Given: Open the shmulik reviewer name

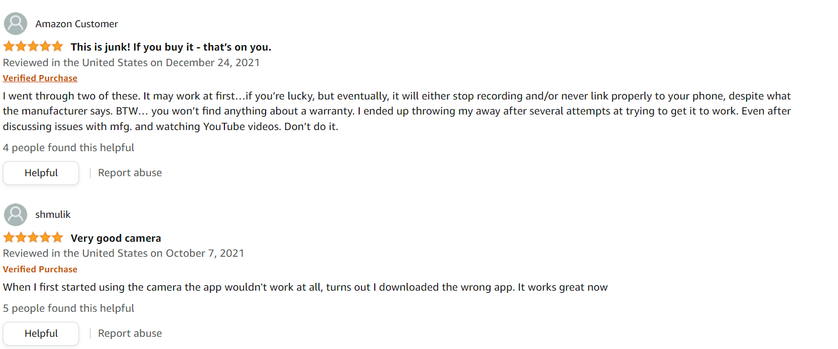Looking at the screenshot, I should (53, 215).
